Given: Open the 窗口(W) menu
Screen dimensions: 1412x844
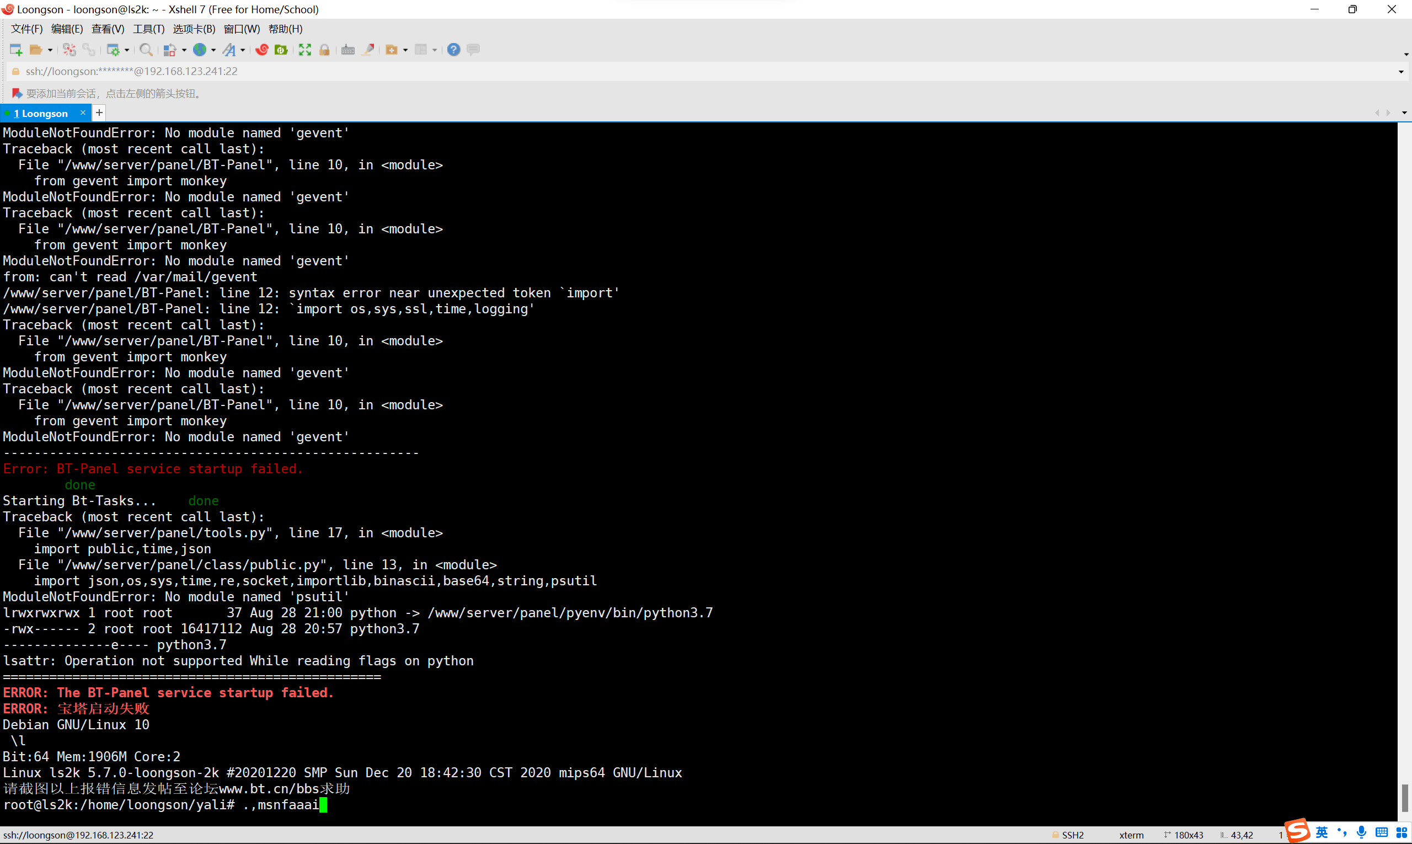Looking at the screenshot, I should (x=242, y=29).
